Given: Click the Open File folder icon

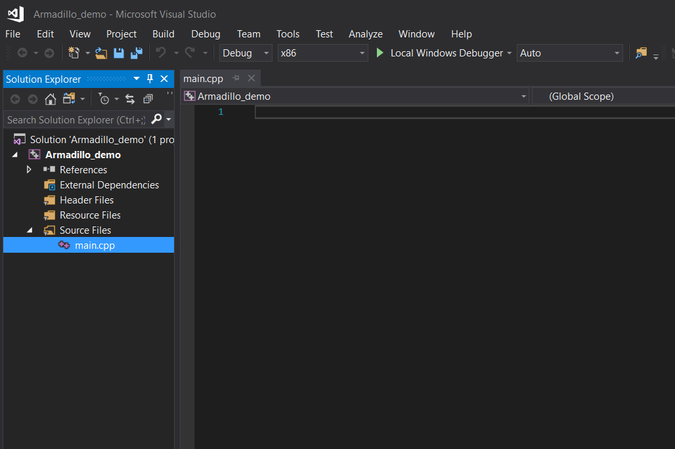Looking at the screenshot, I should tap(101, 53).
